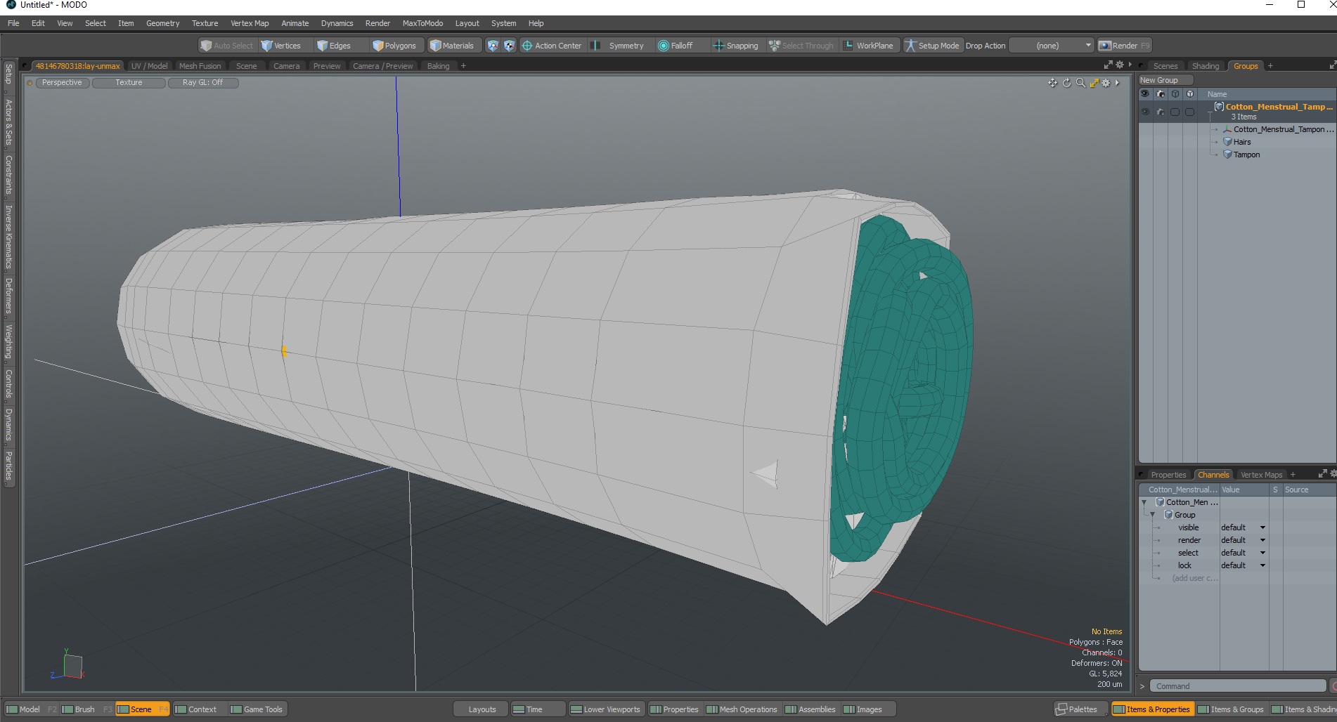
Task: Select the Hairs item in Groups
Action: pos(1242,142)
